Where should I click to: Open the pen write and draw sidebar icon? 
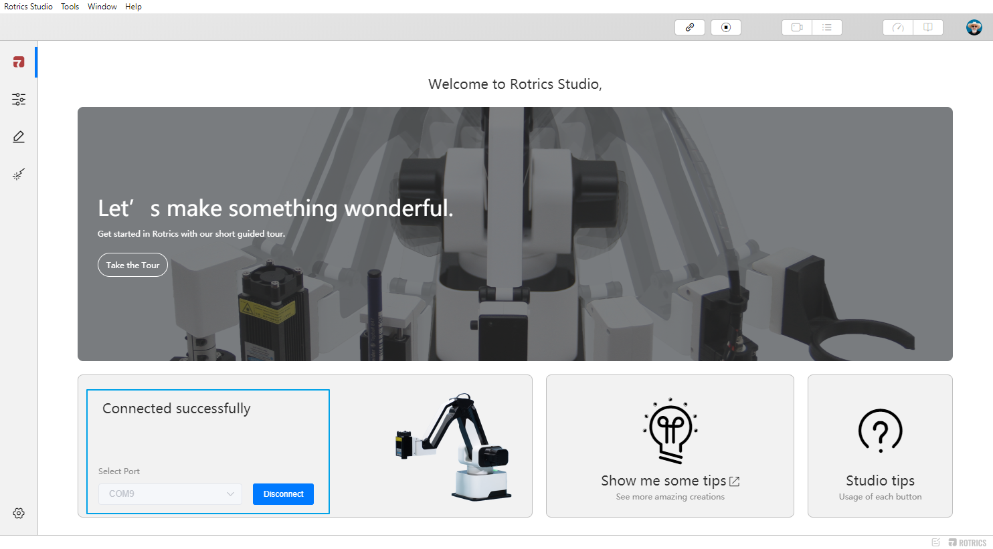coord(19,137)
